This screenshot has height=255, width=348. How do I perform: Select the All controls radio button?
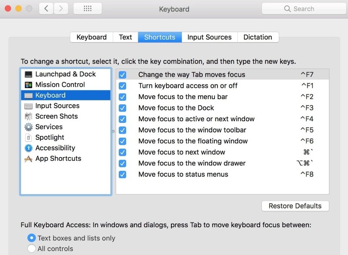click(31, 248)
